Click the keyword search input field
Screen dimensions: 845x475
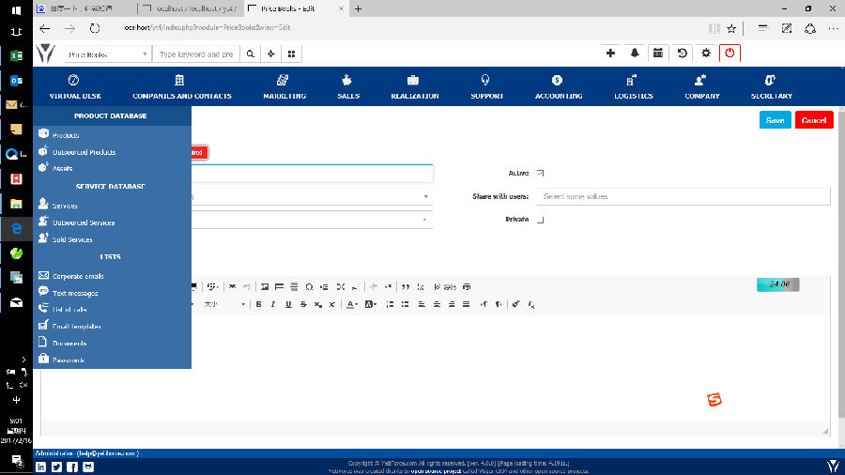tap(196, 54)
